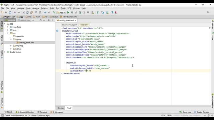Hide the project panel via hide icon
The width and height of the screenshot is (214, 120).
point(53,20)
